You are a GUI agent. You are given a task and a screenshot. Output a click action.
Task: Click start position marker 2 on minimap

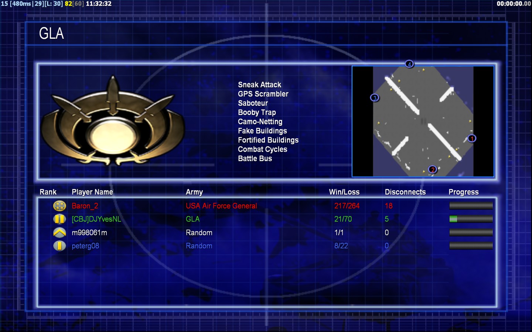tap(433, 170)
